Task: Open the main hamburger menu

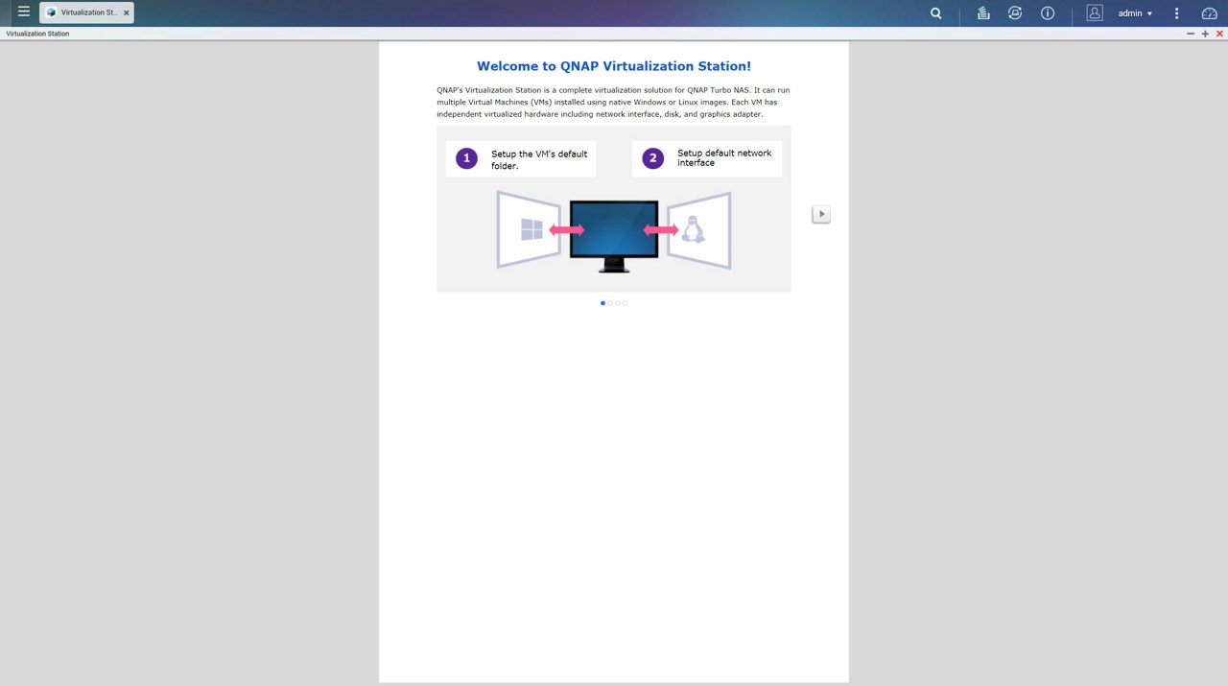Action: pos(24,12)
